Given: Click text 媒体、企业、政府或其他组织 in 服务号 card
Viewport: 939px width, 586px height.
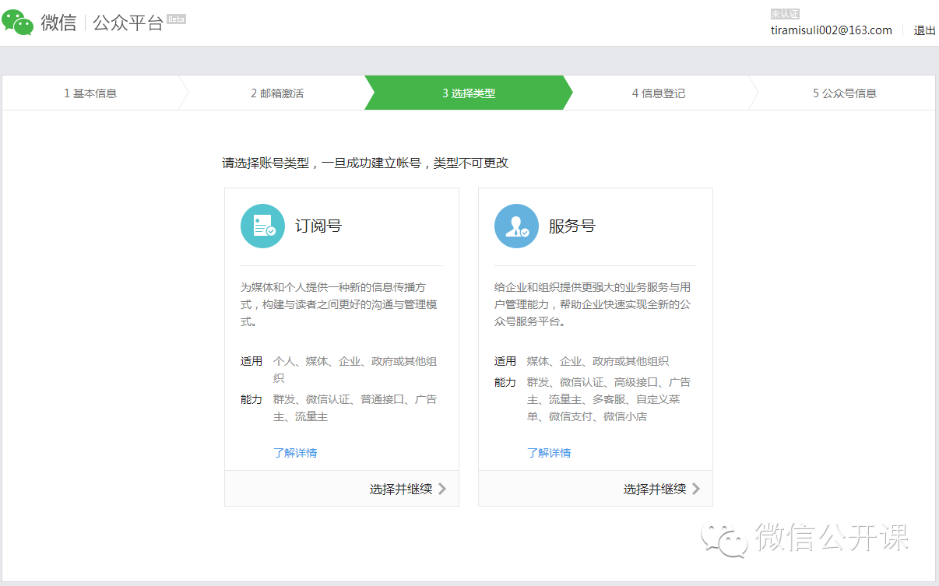Looking at the screenshot, I should pyautogui.click(x=598, y=362).
